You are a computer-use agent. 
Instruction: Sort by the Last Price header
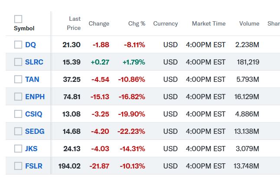[74, 23]
